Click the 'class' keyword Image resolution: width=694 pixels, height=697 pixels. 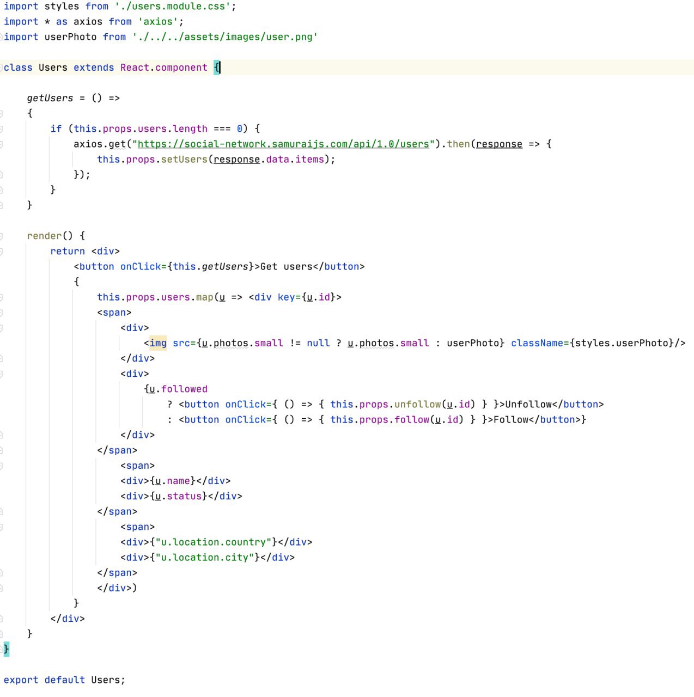pos(18,68)
